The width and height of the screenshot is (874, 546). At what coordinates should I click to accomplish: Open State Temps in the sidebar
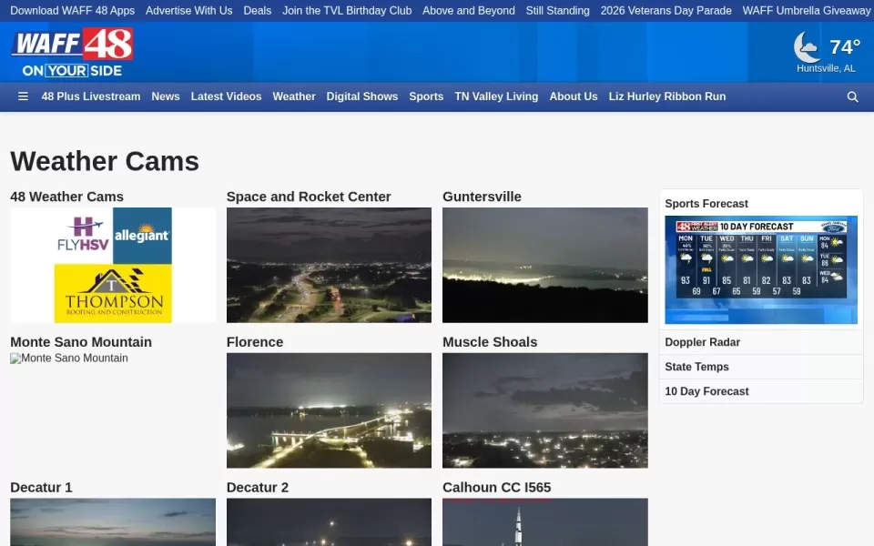(696, 367)
